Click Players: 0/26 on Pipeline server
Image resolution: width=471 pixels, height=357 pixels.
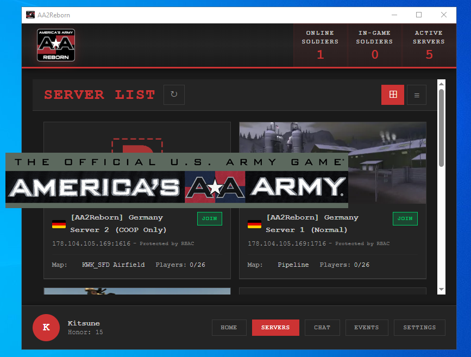pyautogui.click(x=344, y=265)
